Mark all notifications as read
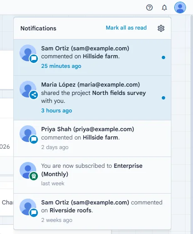The image size is (193, 234). click(x=126, y=28)
